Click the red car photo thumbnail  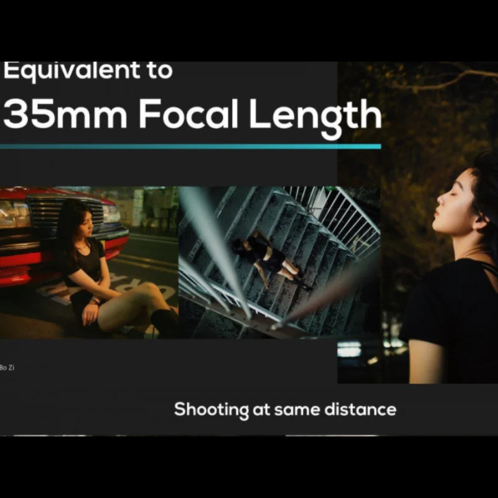[89, 261]
